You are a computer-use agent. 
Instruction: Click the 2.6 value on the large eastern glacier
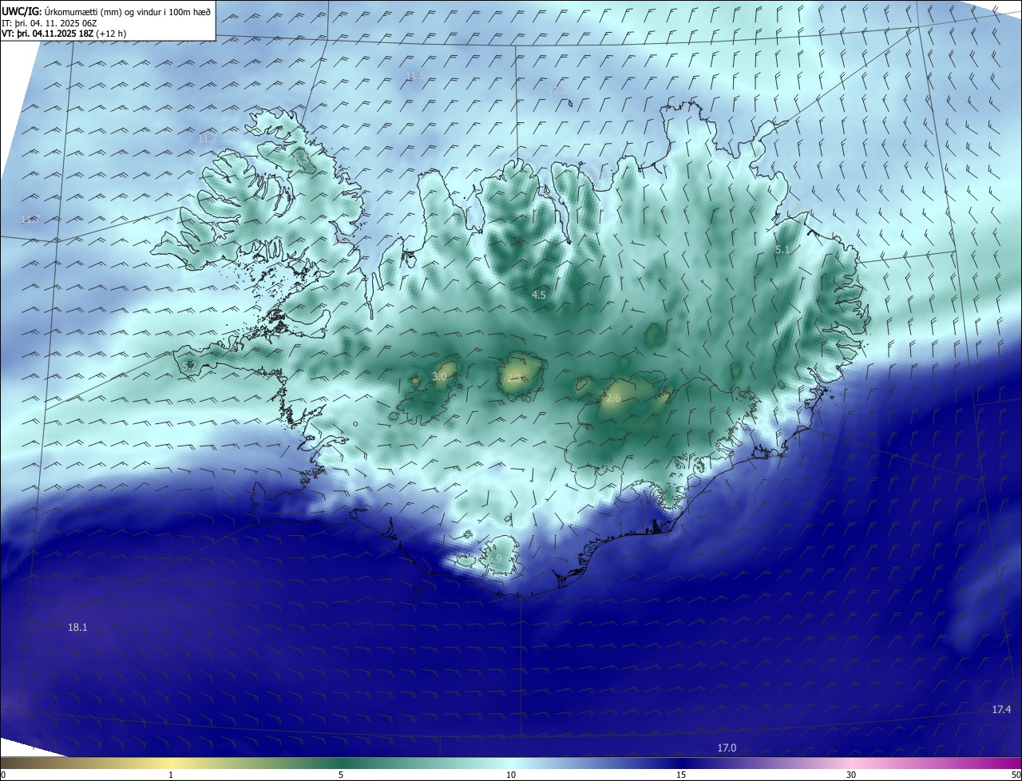(x=613, y=398)
